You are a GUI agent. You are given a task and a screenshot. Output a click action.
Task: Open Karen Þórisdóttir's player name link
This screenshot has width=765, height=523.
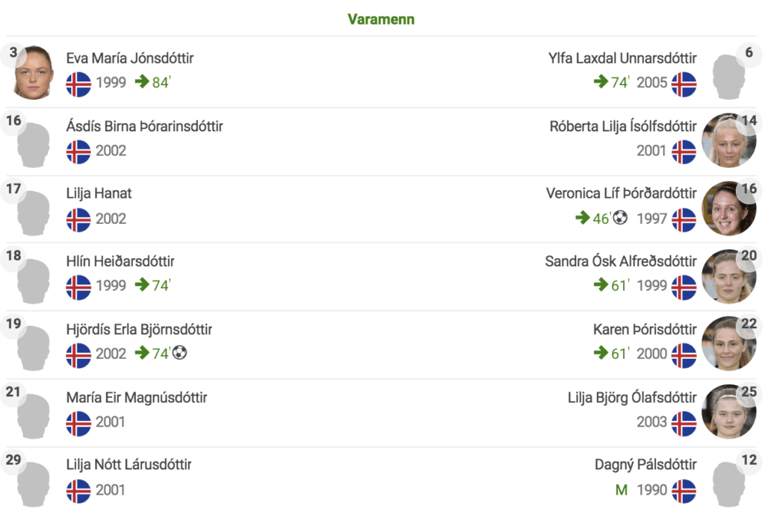(x=645, y=330)
